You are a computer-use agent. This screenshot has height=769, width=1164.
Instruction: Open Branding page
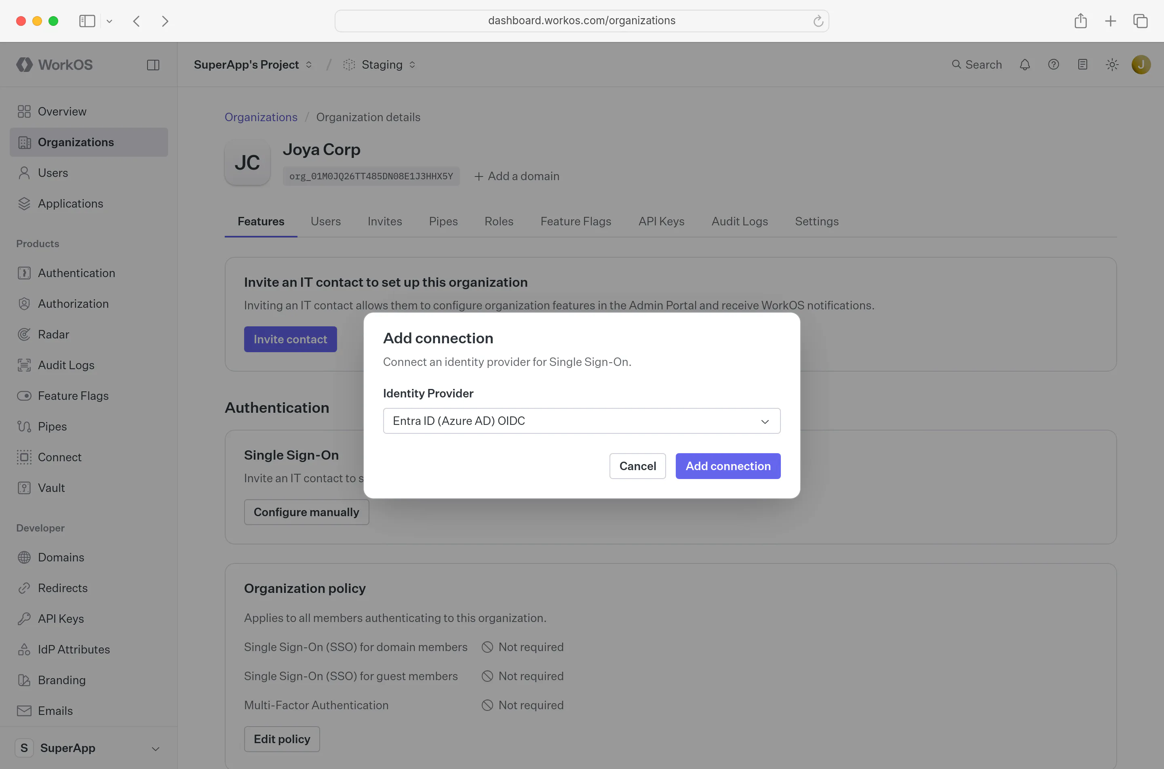[89, 680]
